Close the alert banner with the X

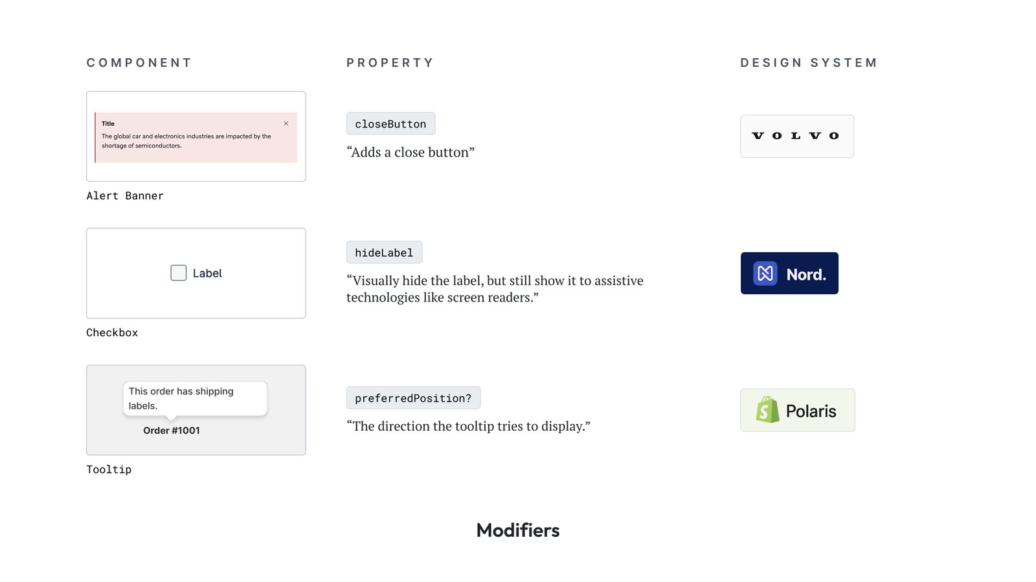coord(286,124)
